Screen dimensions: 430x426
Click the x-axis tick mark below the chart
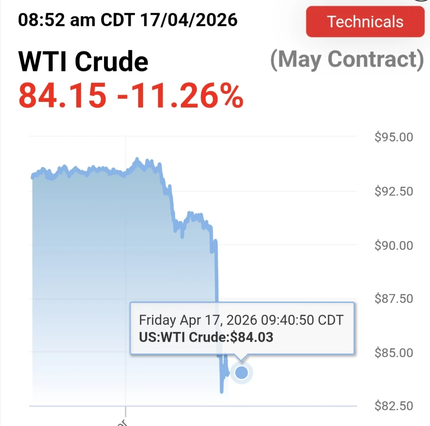[x=126, y=412]
